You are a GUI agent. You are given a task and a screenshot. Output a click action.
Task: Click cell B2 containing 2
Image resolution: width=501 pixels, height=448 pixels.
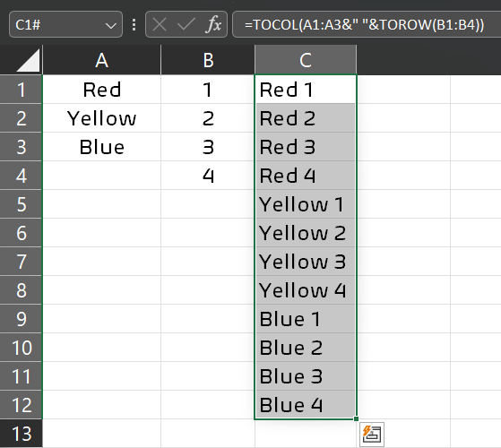[x=208, y=118]
